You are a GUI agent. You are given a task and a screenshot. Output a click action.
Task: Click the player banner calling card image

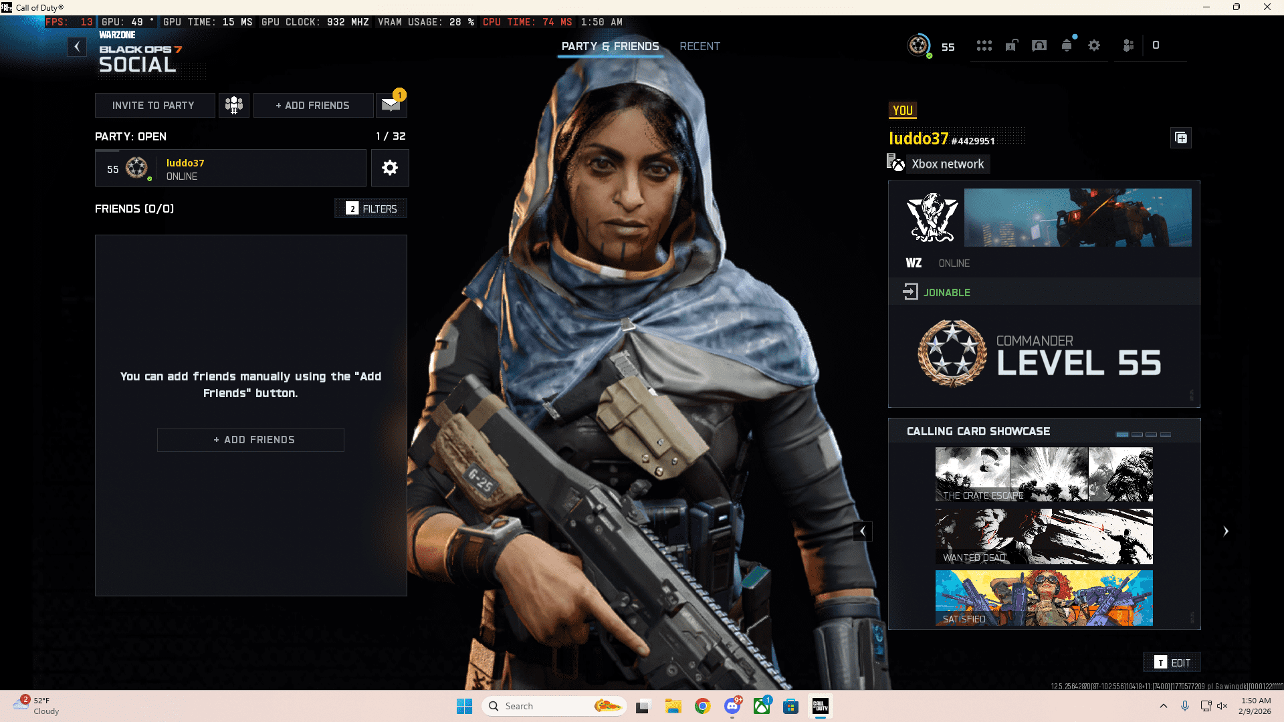point(1077,217)
